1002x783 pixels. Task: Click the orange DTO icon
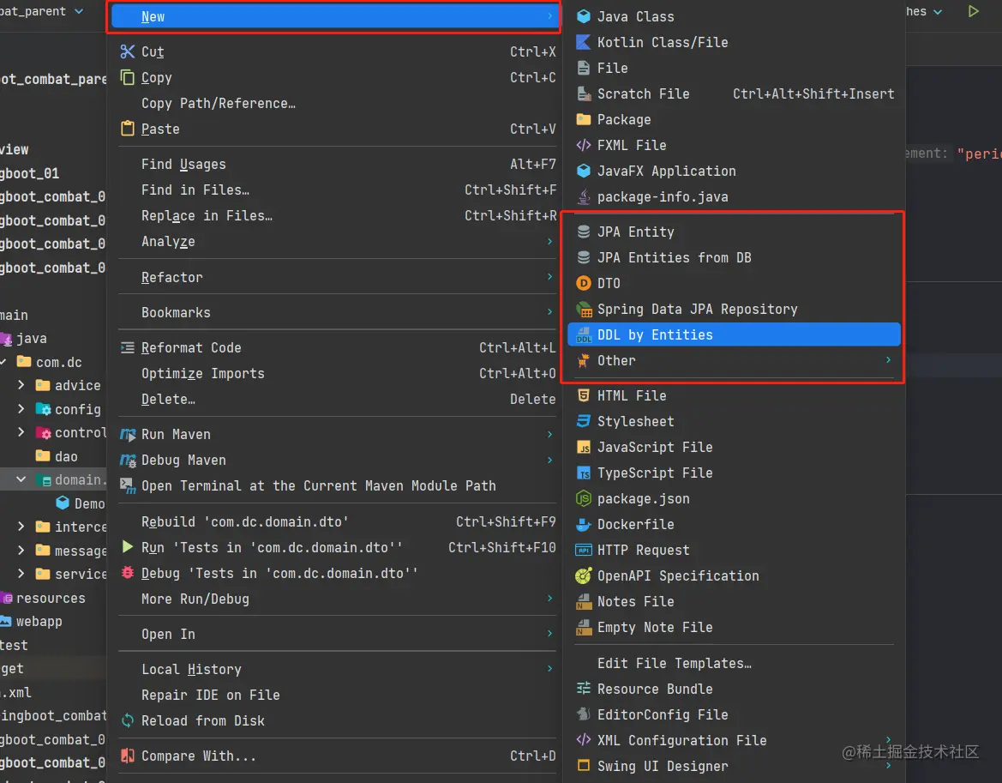584,283
